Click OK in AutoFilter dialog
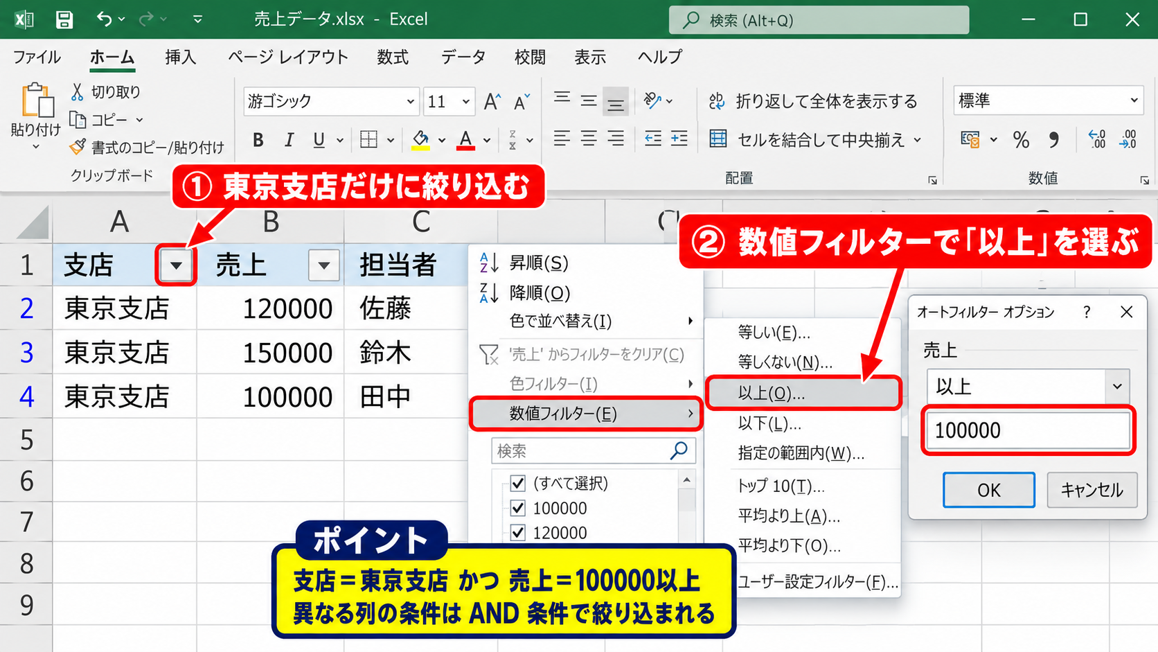 (988, 490)
